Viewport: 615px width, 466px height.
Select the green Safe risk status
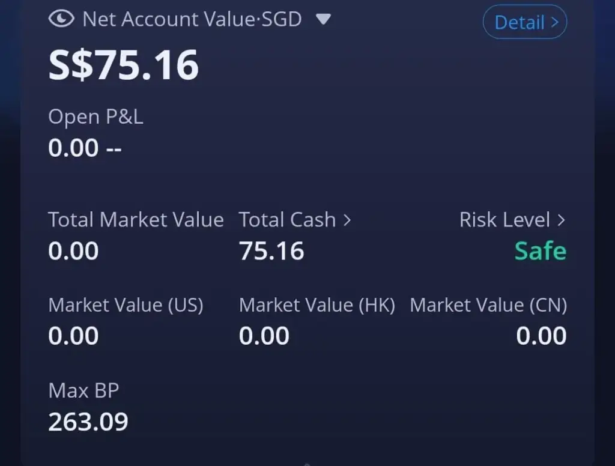[541, 251]
